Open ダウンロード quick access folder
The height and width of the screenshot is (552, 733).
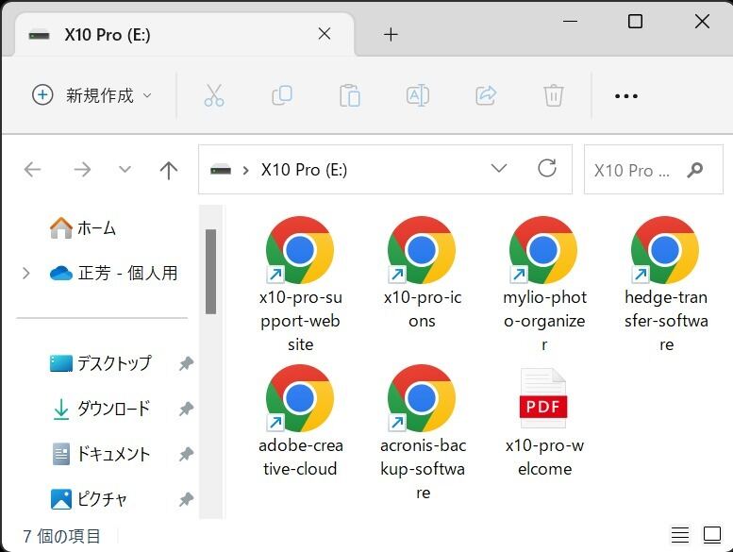coord(101,409)
